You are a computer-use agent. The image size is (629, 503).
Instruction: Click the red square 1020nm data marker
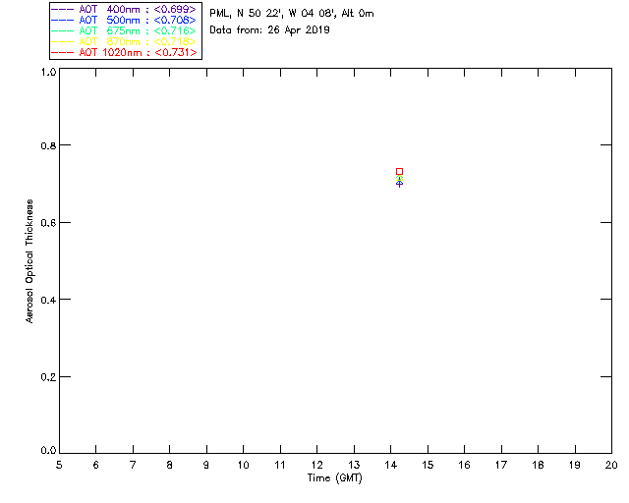click(x=399, y=172)
